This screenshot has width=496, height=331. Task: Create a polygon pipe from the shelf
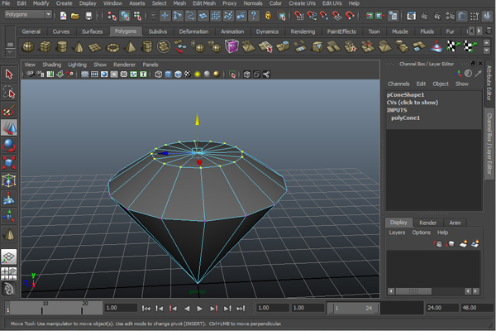click(147, 47)
